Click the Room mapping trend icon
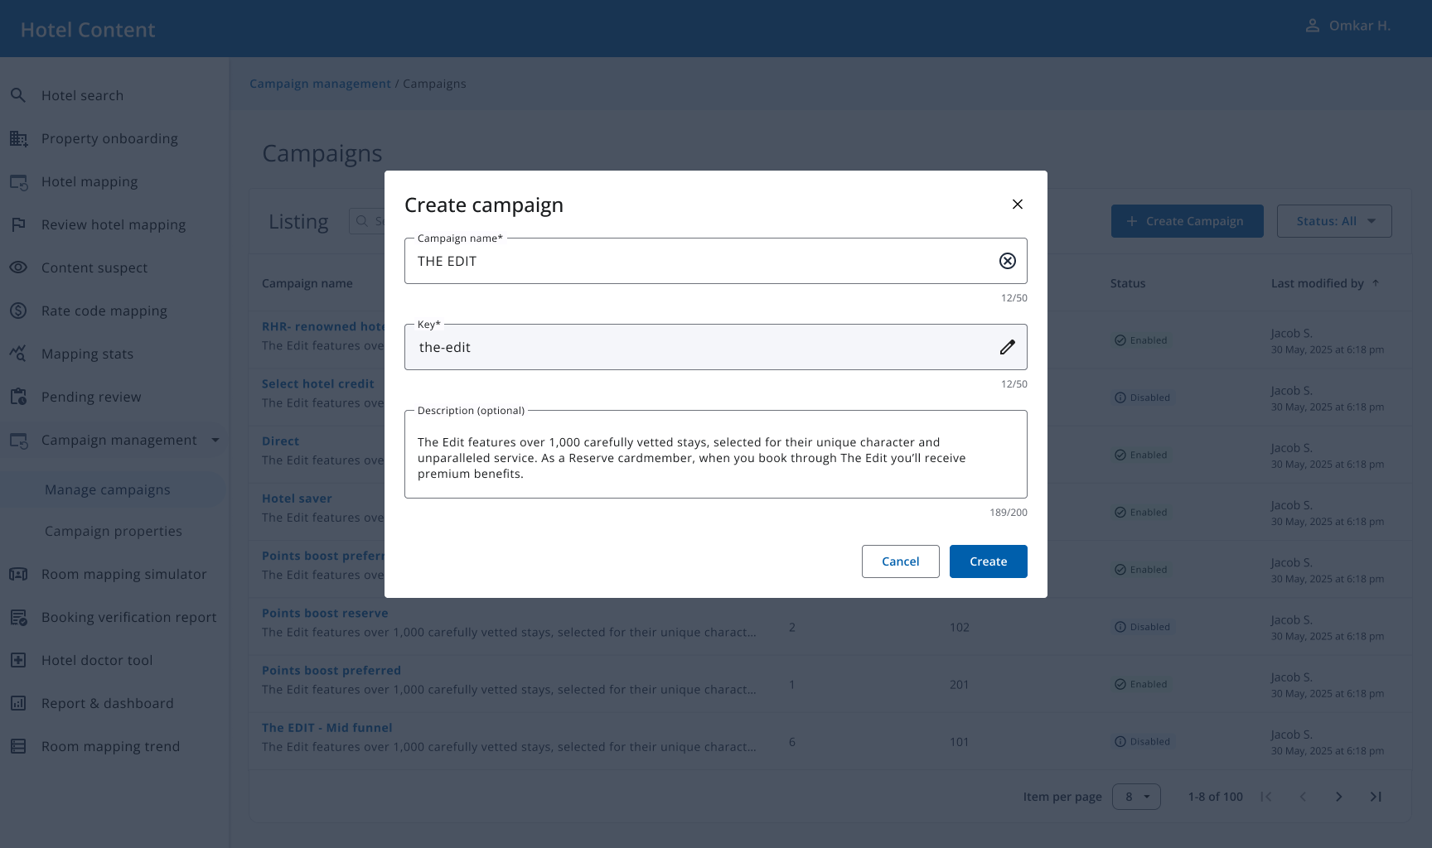Screen dimensions: 1432x848 point(18,746)
